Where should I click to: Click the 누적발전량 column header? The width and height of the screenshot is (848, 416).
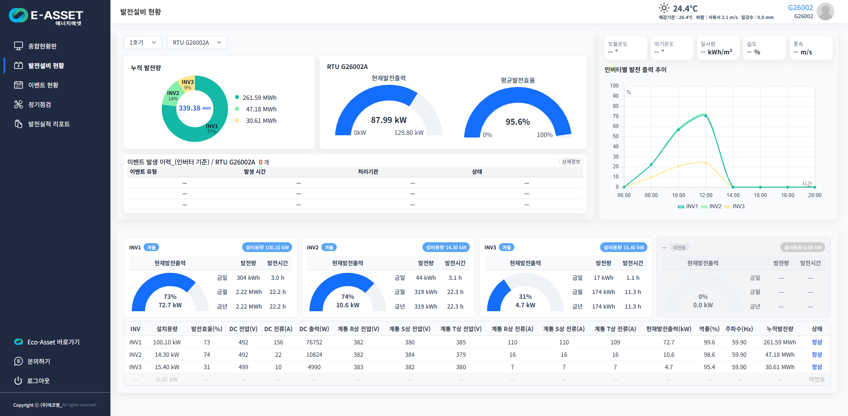click(x=780, y=329)
